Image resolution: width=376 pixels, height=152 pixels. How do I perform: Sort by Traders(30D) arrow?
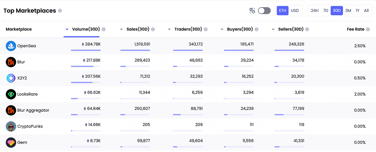[x=169, y=29]
